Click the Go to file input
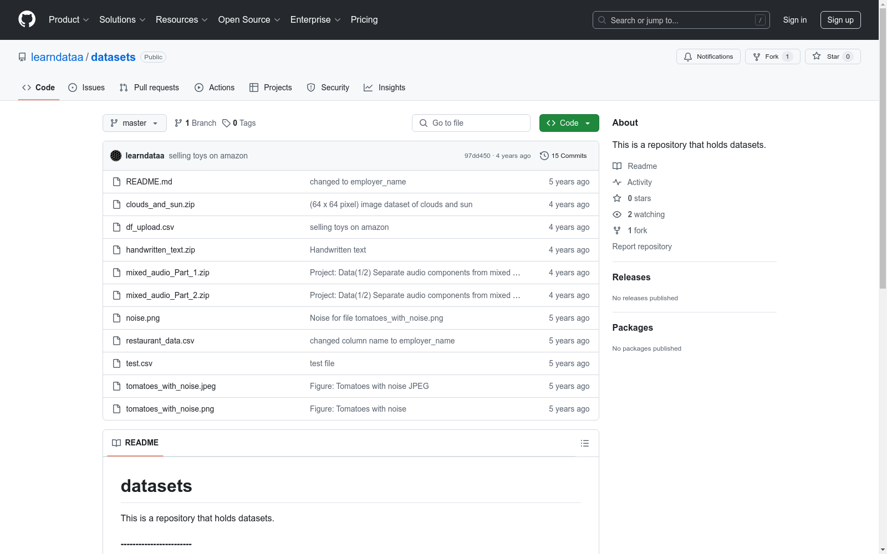887x554 pixels. [x=471, y=123]
